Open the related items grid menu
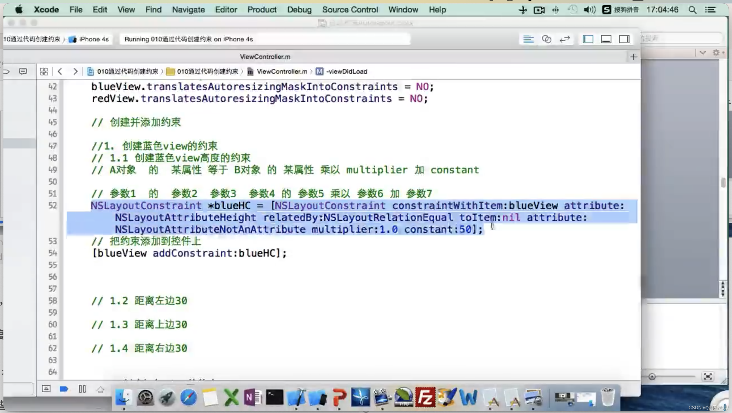 44,71
